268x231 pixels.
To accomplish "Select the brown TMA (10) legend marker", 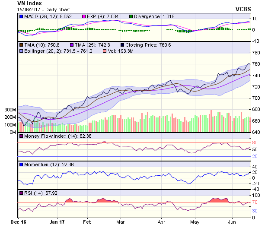I will tap(21, 45).
